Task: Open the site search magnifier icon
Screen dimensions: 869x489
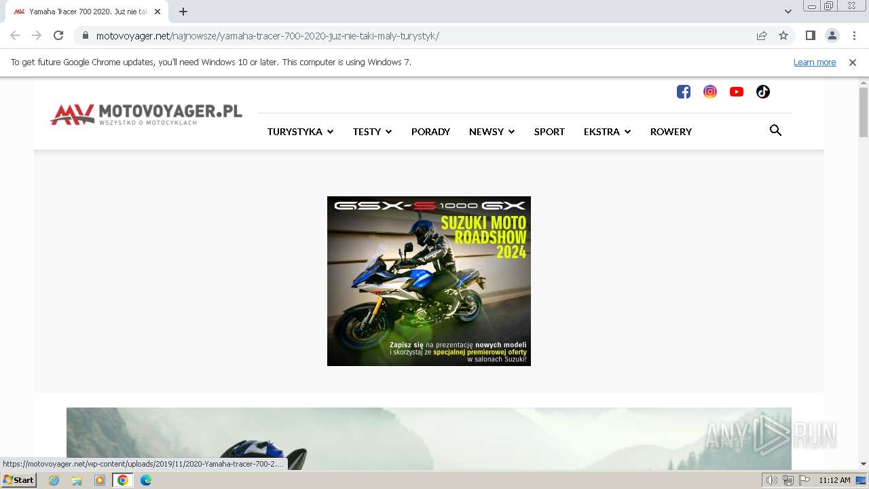Action: tap(775, 130)
